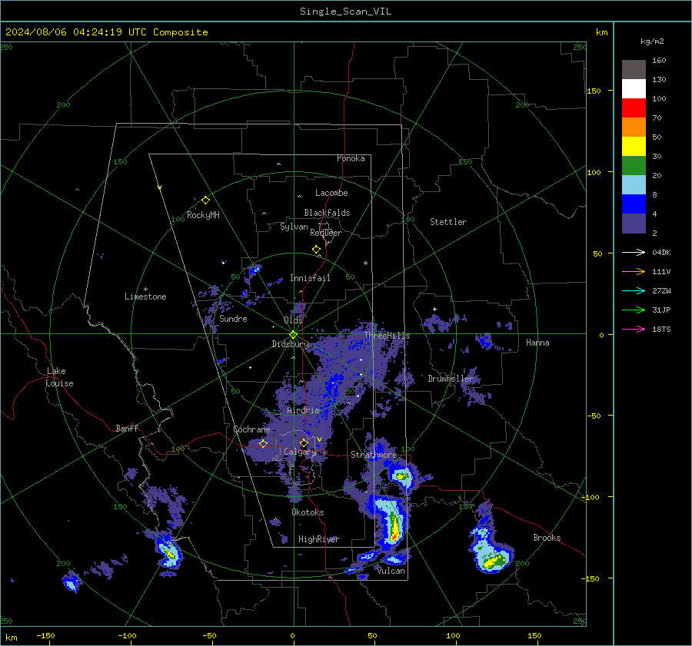Click the Innisfail city label
Image resolution: width=692 pixels, height=646 pixels.
coord(310,278)
